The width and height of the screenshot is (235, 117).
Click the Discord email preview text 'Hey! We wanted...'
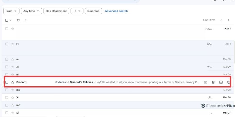[147, 82]
